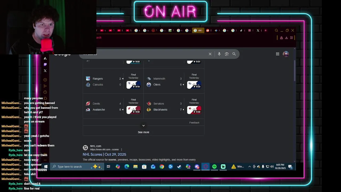
Task: Open Discord from the taskbar
Action: coord(197,167)
